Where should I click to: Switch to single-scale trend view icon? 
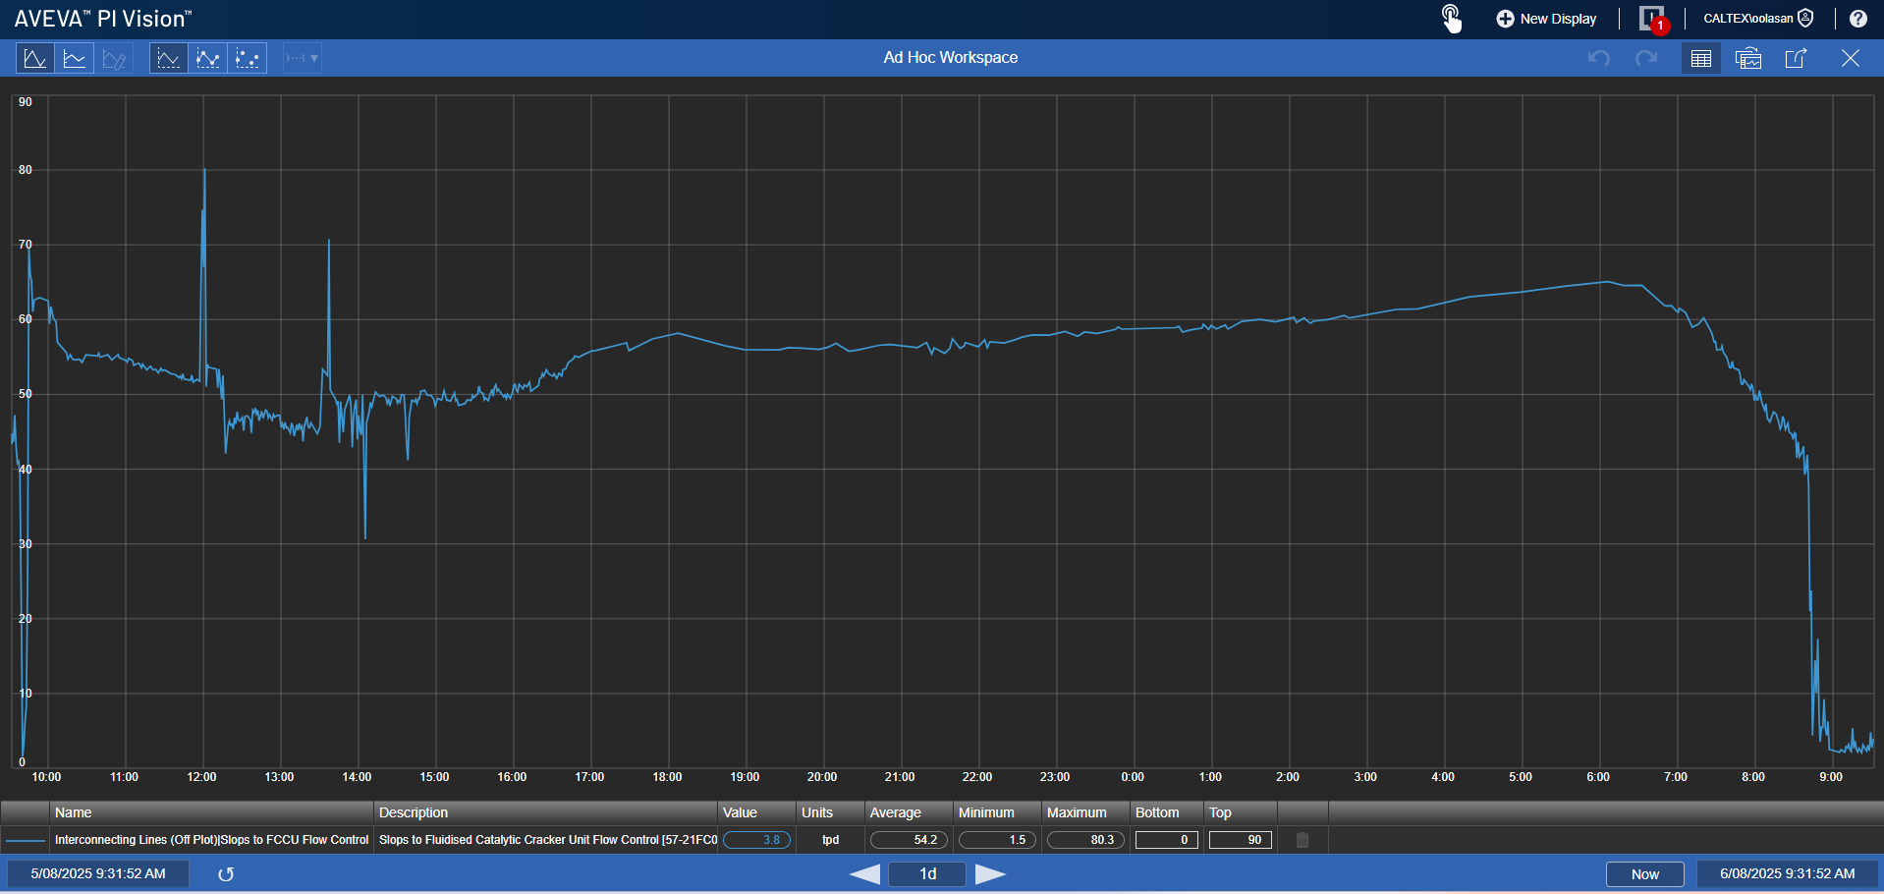pyautogui.click(x=35, y=59)
